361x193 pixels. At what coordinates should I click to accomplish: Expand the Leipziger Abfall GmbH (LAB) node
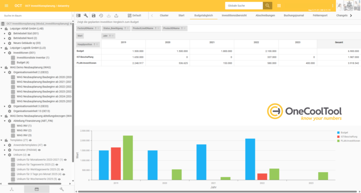tap(2, 28)
